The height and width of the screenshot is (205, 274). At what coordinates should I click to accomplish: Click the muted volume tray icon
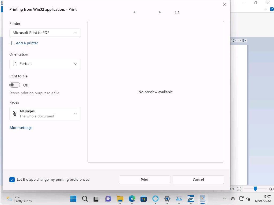(248, 199)
